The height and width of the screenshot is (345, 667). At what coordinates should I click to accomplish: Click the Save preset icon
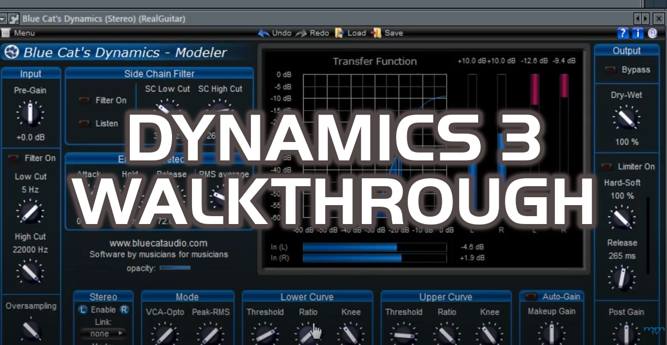click(376, 33)
